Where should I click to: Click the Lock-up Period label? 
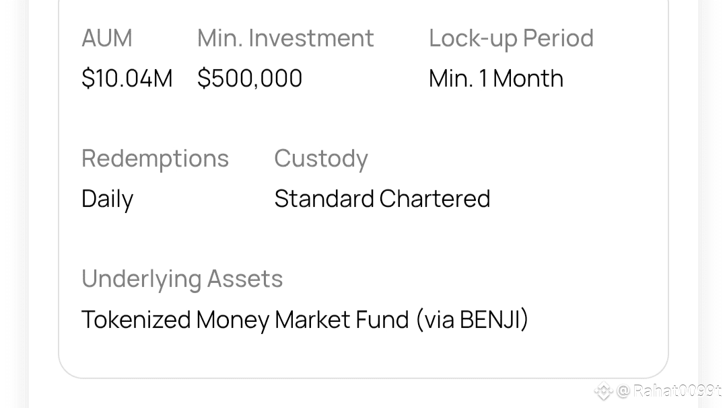pyautogui.click(x=511, y=38)
